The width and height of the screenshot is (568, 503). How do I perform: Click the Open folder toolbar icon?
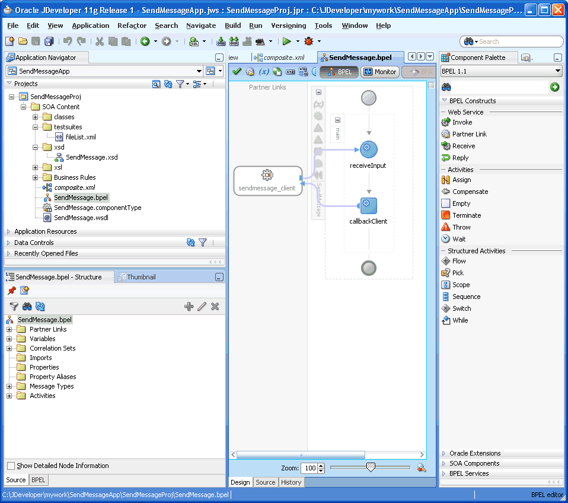23,42
